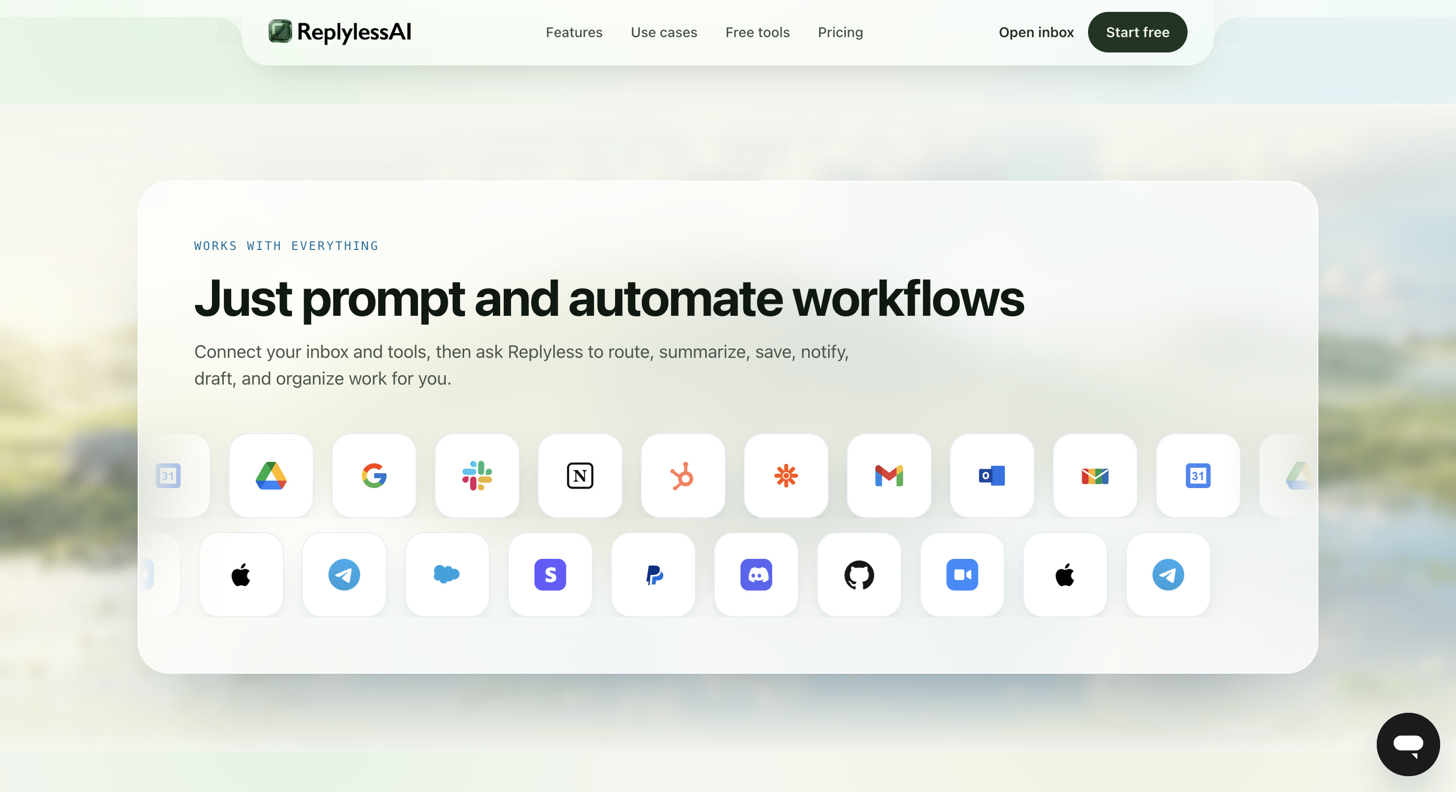Select the orange Zapier asterisk icon
This screenshot has height=792, width=1456.
tap(785, 476)
